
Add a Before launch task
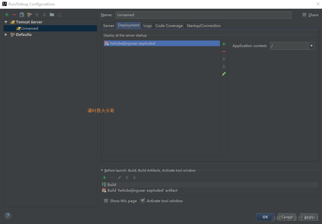click(x=104, y=177)
